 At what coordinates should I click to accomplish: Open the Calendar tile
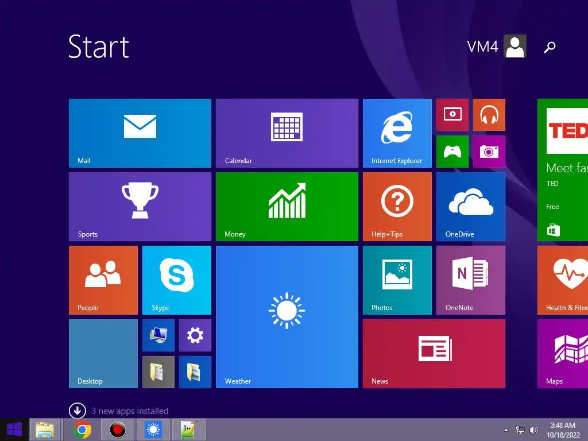pyautogui.click(x=287, y=133)
